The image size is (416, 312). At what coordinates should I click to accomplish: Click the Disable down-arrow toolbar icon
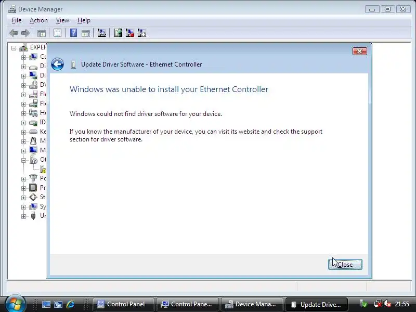(142, 33)
